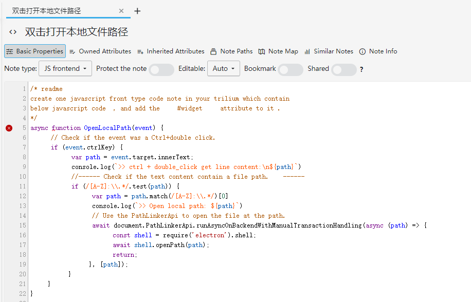Click the red error marker on line 5
This screenshot has height=302, width=471.
(9, 128)
